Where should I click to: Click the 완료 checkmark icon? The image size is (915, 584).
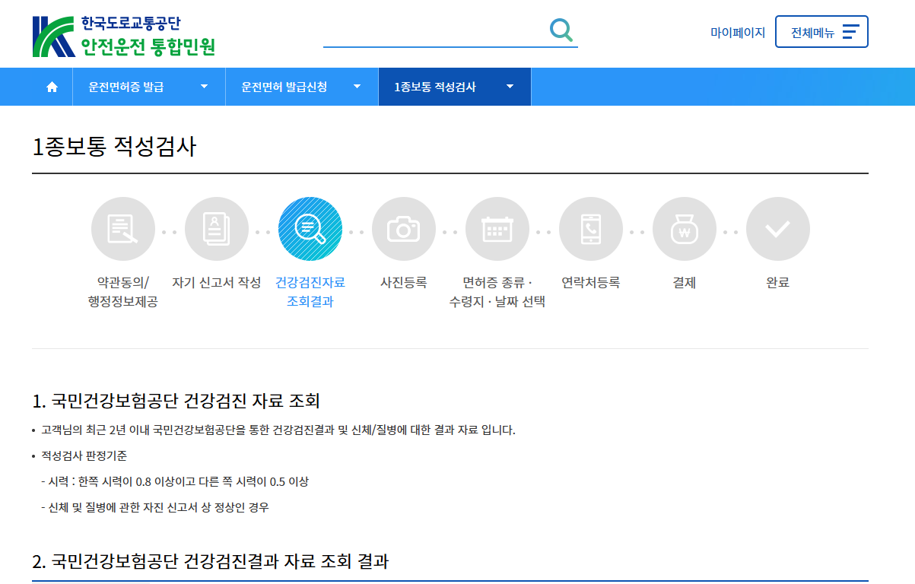coord(777,228)
